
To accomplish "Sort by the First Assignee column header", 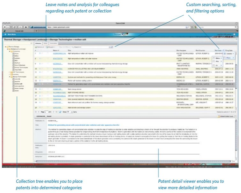I will click(181, 50).
